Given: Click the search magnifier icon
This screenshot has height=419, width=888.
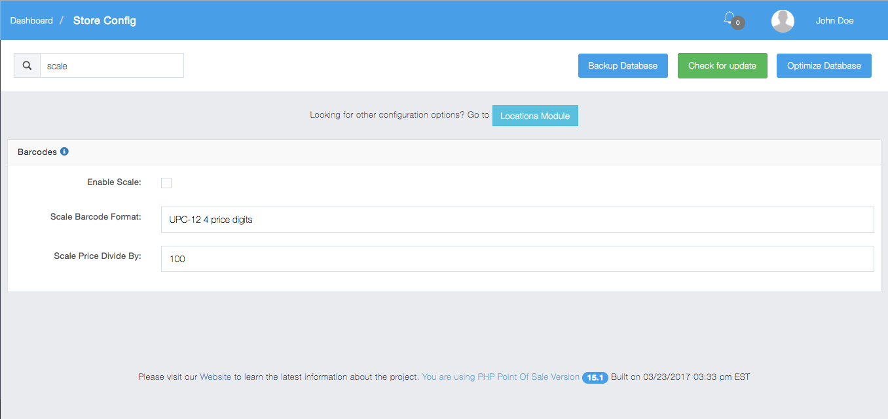Looking at the screenshot, I should pos(28,66).
